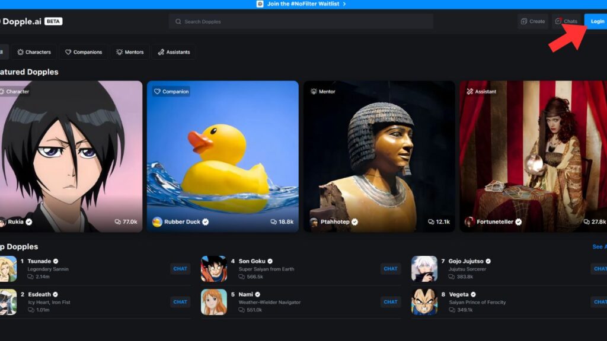Click the Create icon in the header

[524, 21]
